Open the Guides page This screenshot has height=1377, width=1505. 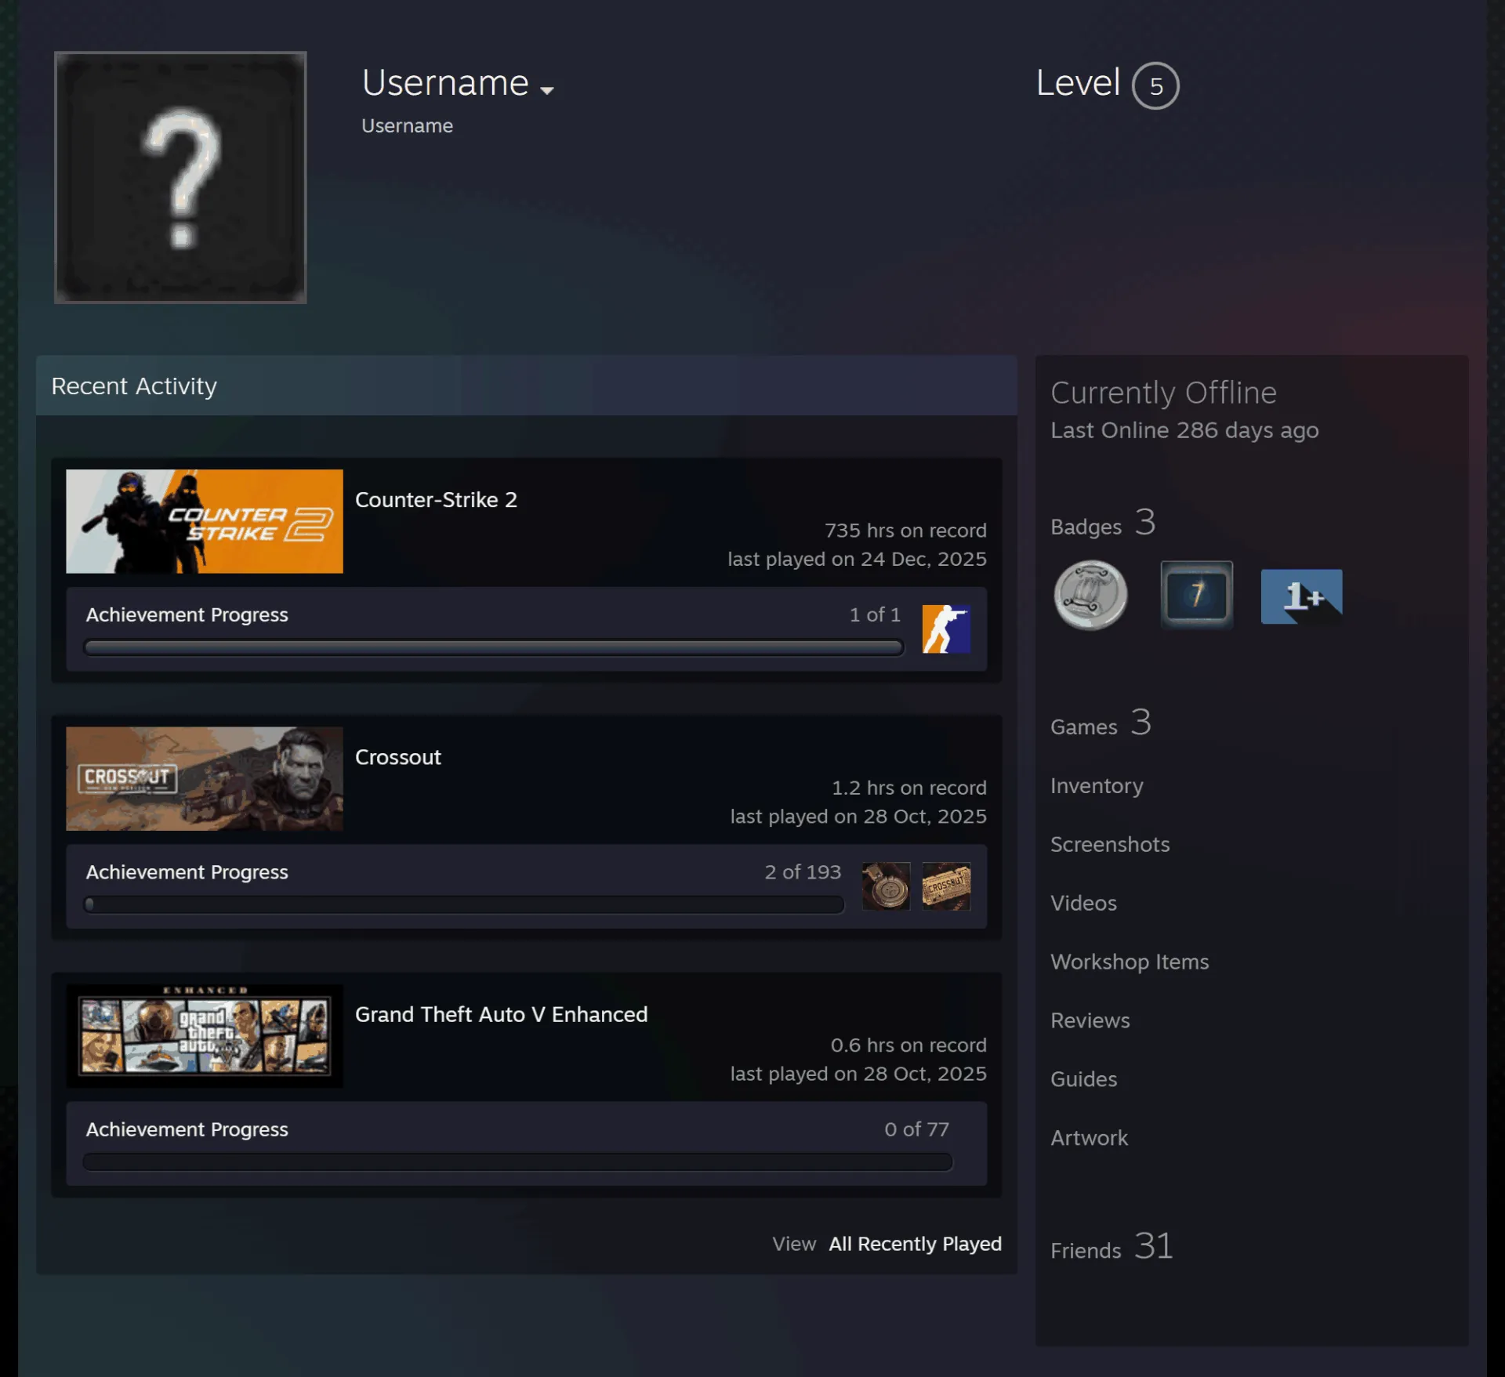coord(1083,1079)
